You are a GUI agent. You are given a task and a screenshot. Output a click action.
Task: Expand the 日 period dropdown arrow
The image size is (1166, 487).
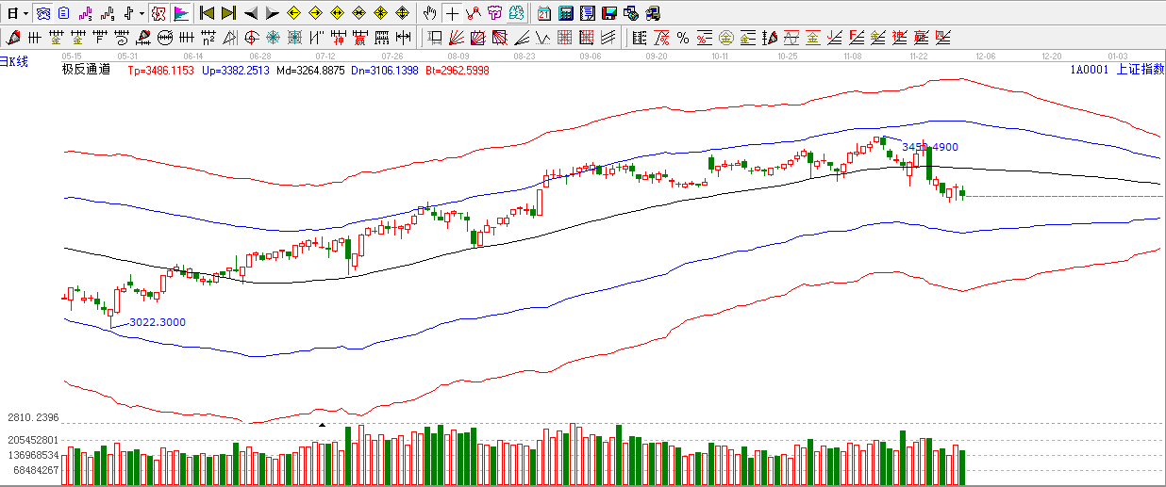tap(25, 13)
